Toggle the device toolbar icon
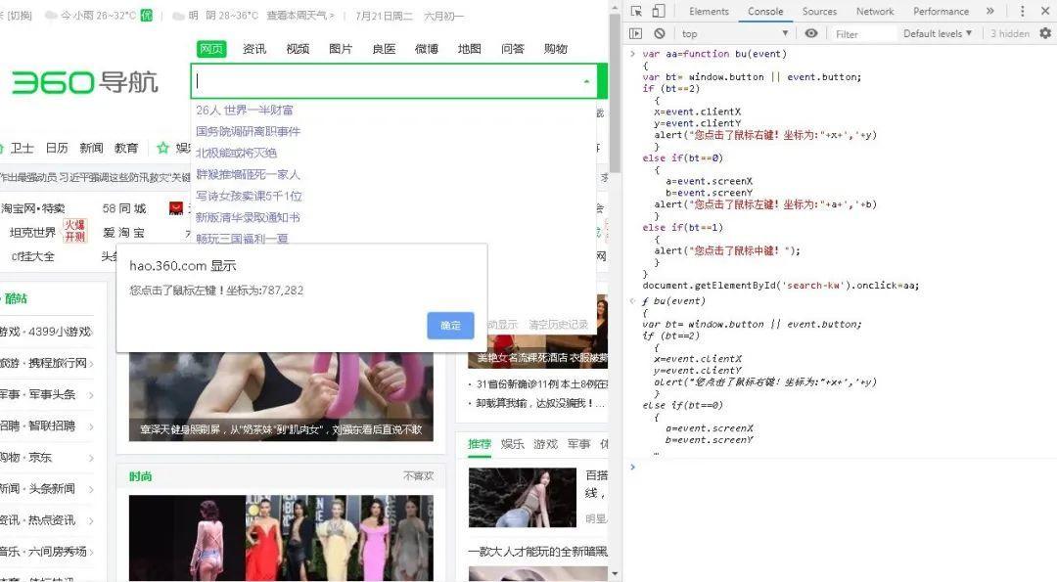The height and width of the screenshot is (582, 1057). 658,11
